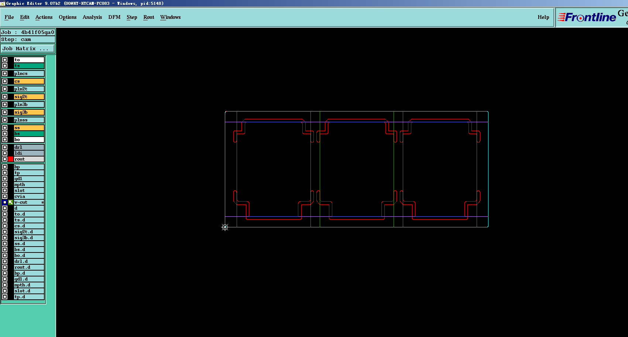The image size is (628, 337).
Task: Select the rout.d layer name
Action: [x=29, y=267]
